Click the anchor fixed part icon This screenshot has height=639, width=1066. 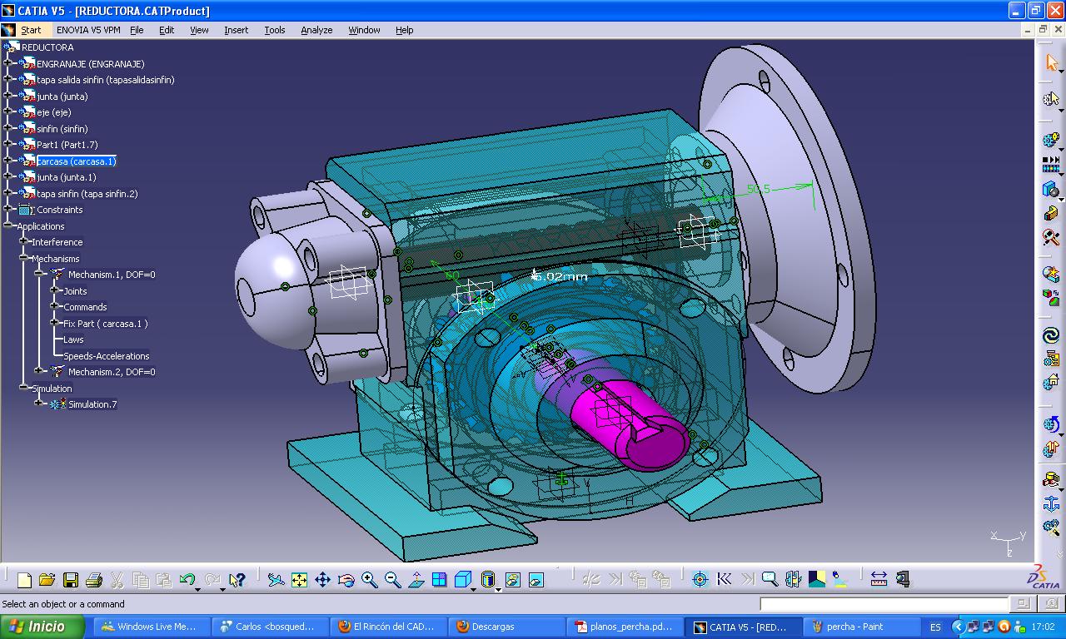1051,504
